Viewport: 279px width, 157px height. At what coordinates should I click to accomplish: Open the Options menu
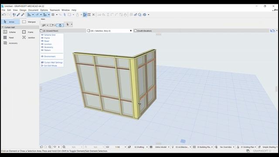tap(44, 10)
